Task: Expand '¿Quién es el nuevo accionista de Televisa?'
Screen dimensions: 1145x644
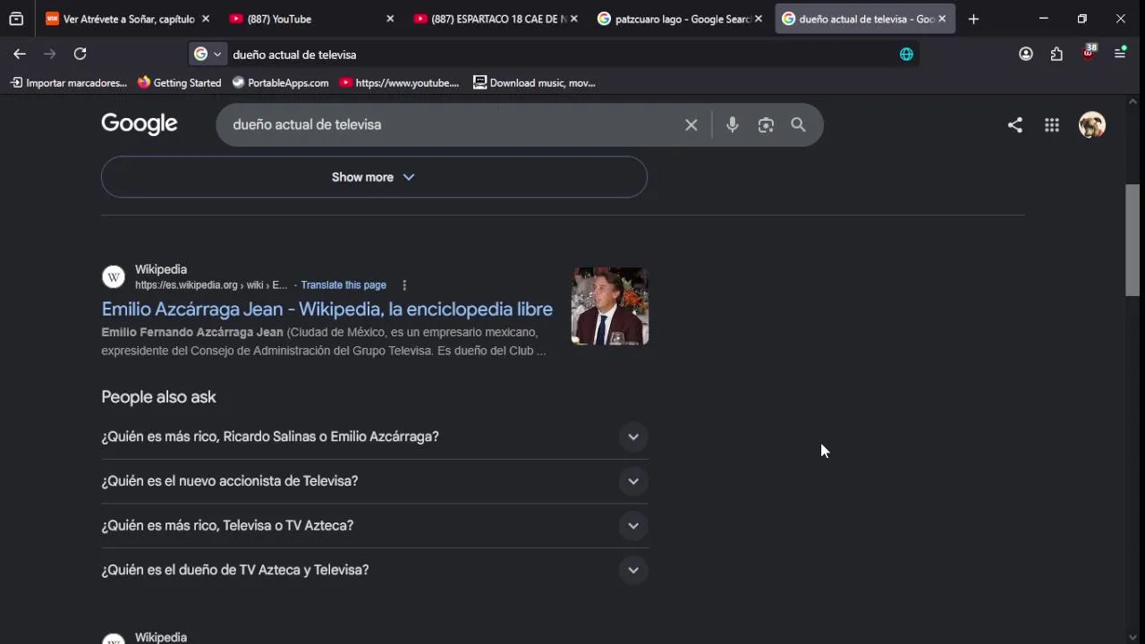Action: tap(374, 481)
